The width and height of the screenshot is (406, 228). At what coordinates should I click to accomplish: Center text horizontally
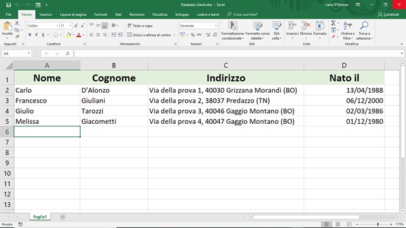[x=98, y=35]
